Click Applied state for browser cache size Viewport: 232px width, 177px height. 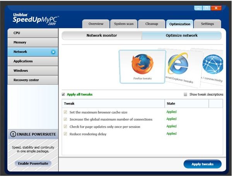[171, 112]
